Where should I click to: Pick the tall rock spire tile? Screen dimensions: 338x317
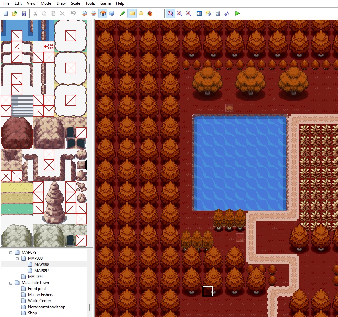[54, 202]
